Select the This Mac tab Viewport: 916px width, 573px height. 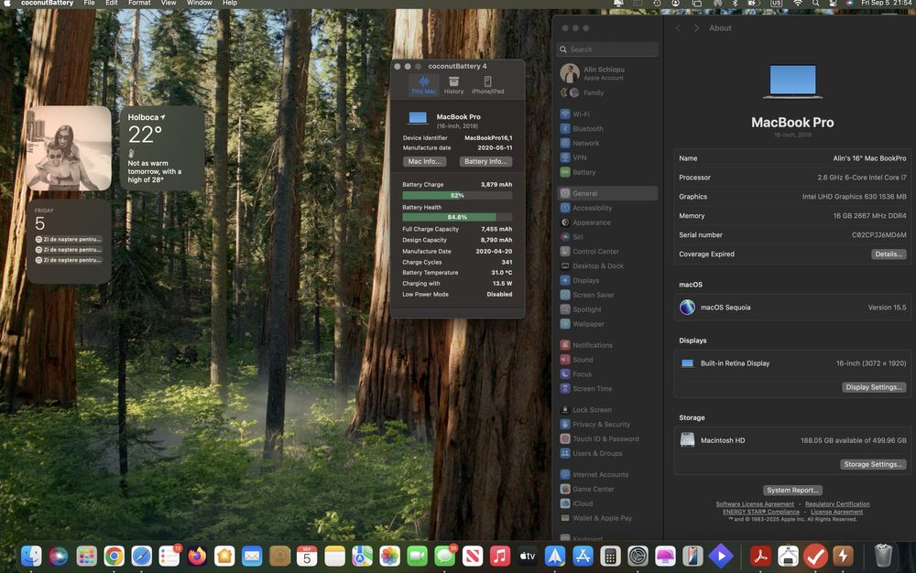pyautogui.click(x=423, y=85)
